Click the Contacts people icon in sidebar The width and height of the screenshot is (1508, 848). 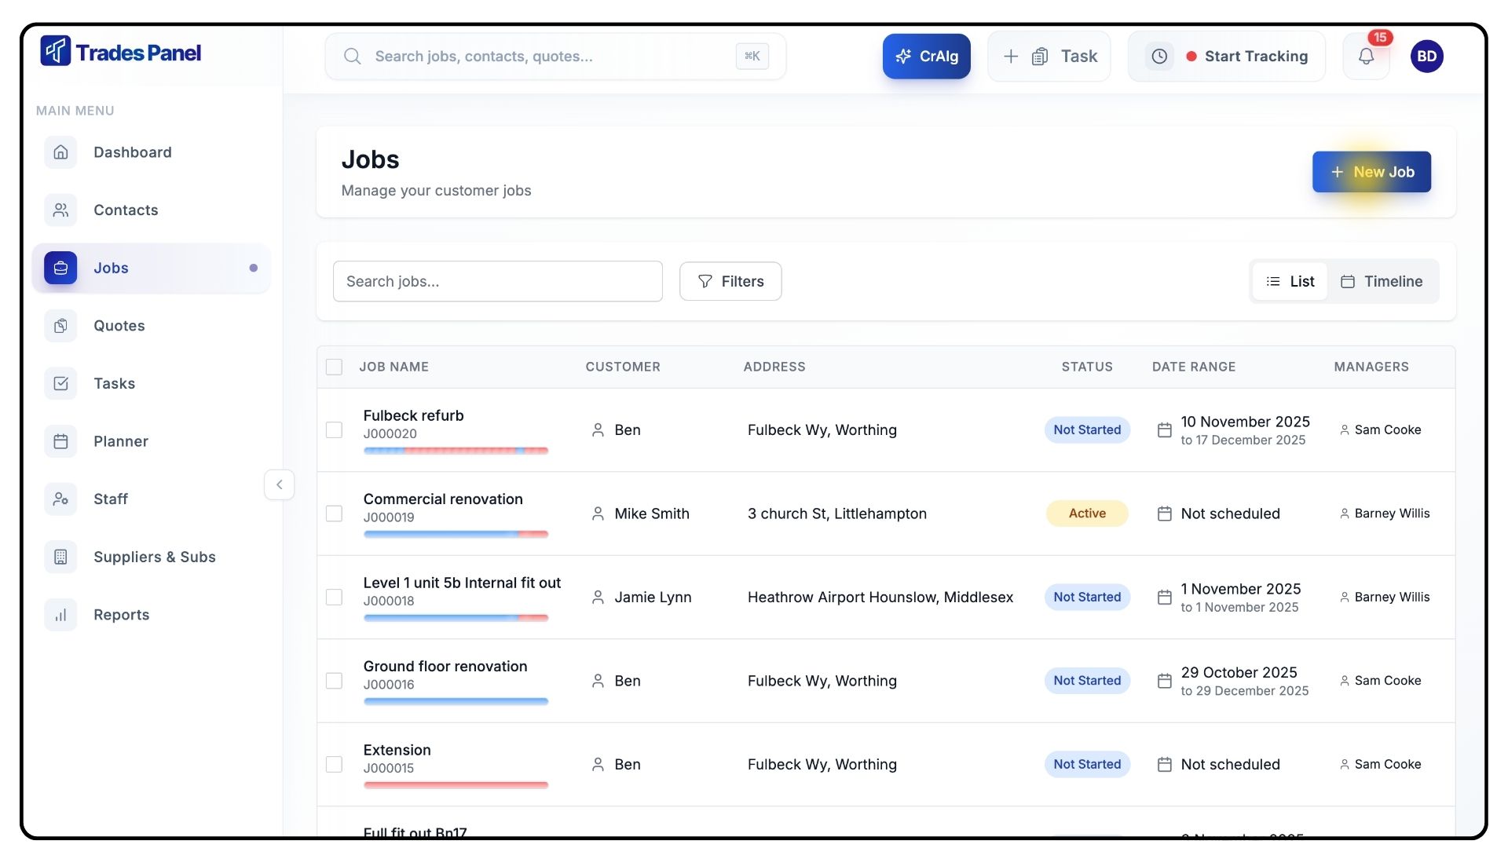tap(60, 210)
